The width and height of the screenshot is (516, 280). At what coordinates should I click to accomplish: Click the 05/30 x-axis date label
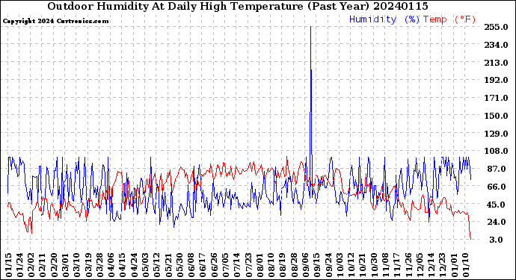(180, 265)
